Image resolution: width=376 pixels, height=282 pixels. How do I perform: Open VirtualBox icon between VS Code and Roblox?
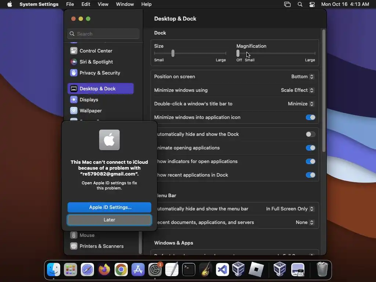[x=238, y=269]
